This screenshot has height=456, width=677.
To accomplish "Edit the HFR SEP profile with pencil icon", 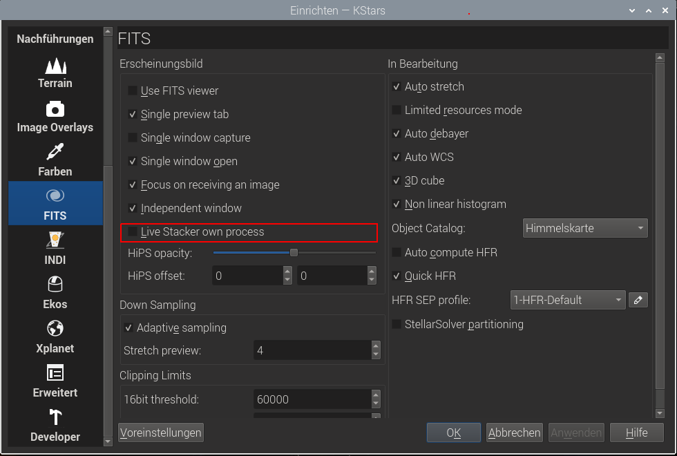I will [638, 300].
